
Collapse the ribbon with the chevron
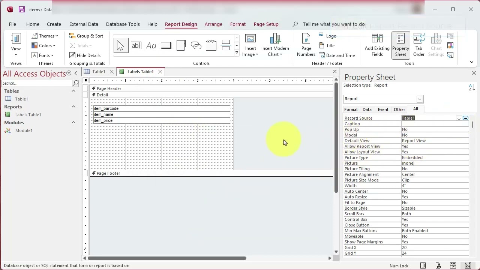472,62
